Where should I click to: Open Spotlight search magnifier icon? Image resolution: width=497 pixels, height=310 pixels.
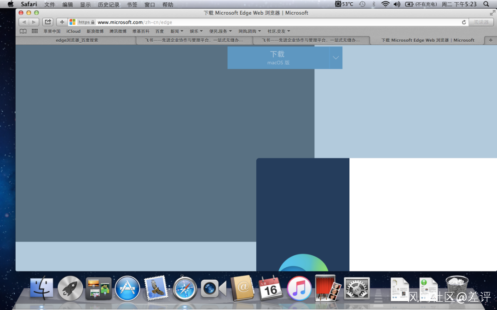pos(486,4)
